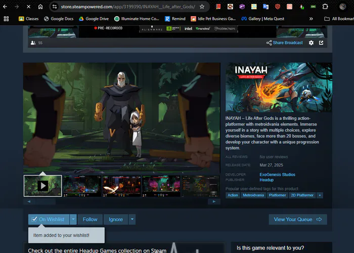The height and width of the screenshot is (253, 354).
Task: Open the Idle Pet Business Ga... bookmark
Action: [213, 19]
